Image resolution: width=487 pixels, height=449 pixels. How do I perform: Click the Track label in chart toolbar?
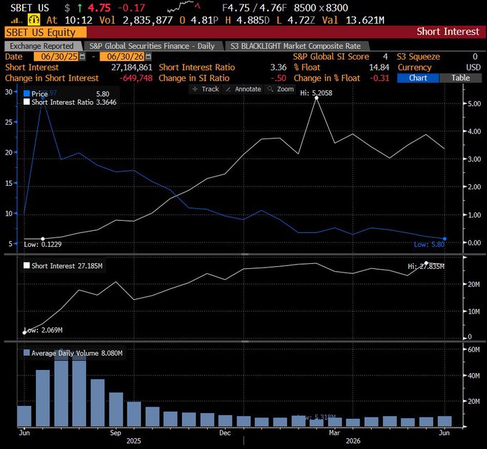tap(211, 90)
